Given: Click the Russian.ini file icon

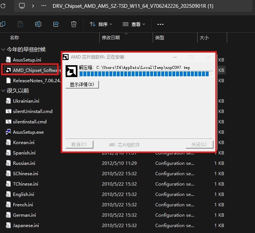Looking at the screenshot, I should [x=8, y=163].
